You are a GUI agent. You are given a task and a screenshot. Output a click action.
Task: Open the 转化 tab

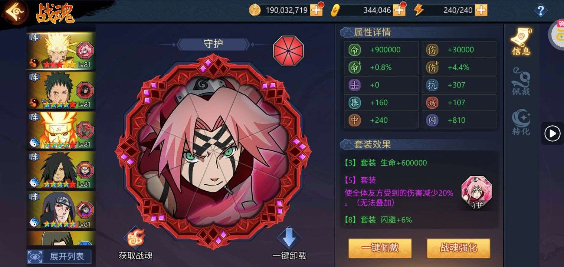pyautogui.click(x=521, y=122)
